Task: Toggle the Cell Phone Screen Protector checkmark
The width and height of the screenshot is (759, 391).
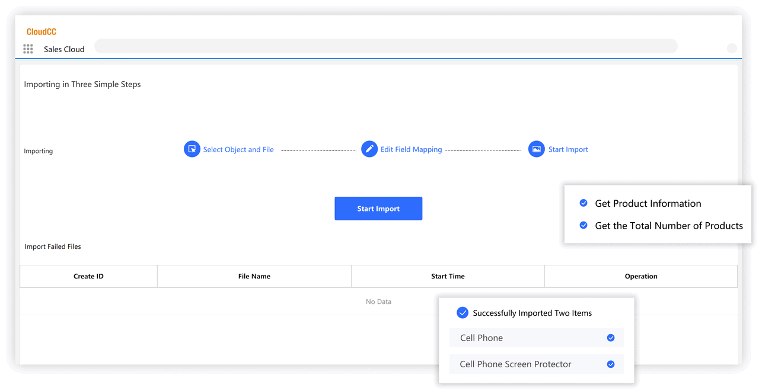Action: 611,364
